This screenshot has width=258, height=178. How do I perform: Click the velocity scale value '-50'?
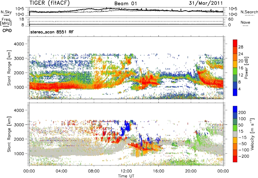(243, 144)
